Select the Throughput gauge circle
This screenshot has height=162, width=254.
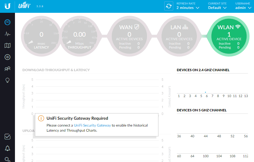[80, 36]
